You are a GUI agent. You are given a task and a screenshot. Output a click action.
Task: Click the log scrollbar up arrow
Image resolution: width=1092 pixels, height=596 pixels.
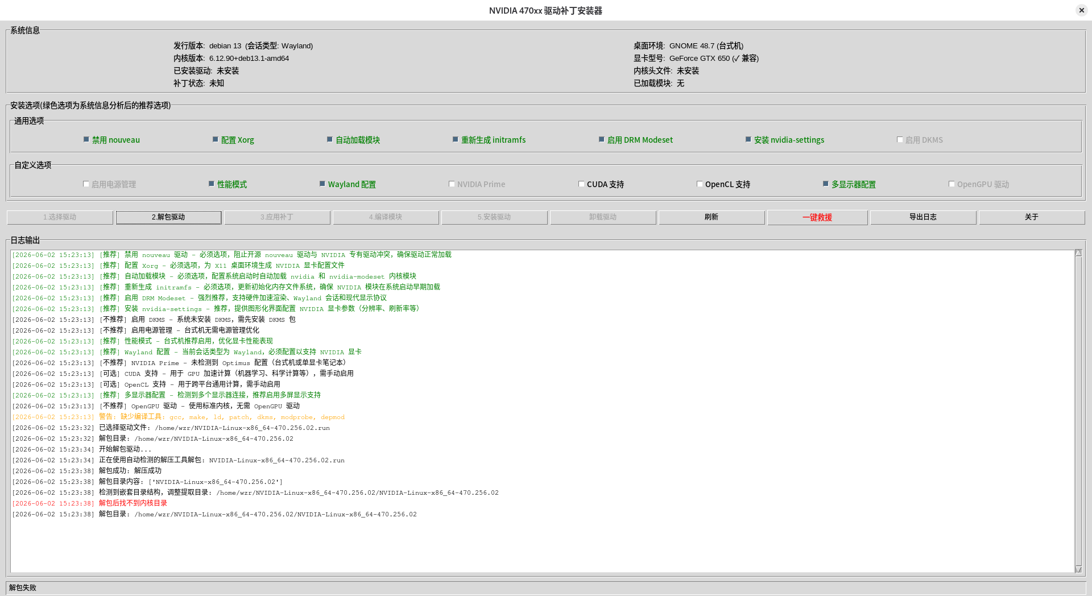coord(1078,253)
